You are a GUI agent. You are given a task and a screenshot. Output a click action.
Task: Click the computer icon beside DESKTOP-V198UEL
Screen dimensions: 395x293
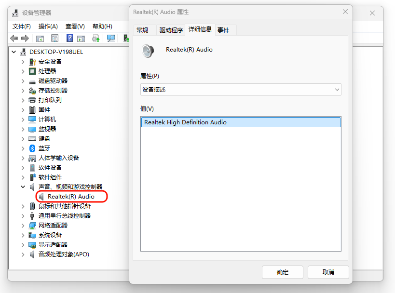[x=23, y=52]
